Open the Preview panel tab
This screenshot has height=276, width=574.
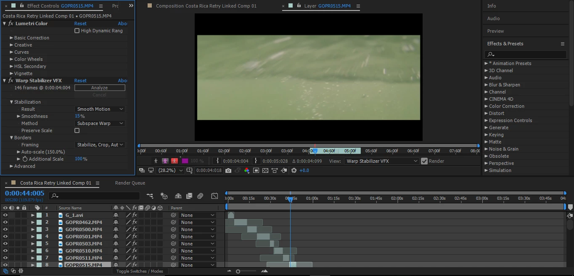[495, 31]
